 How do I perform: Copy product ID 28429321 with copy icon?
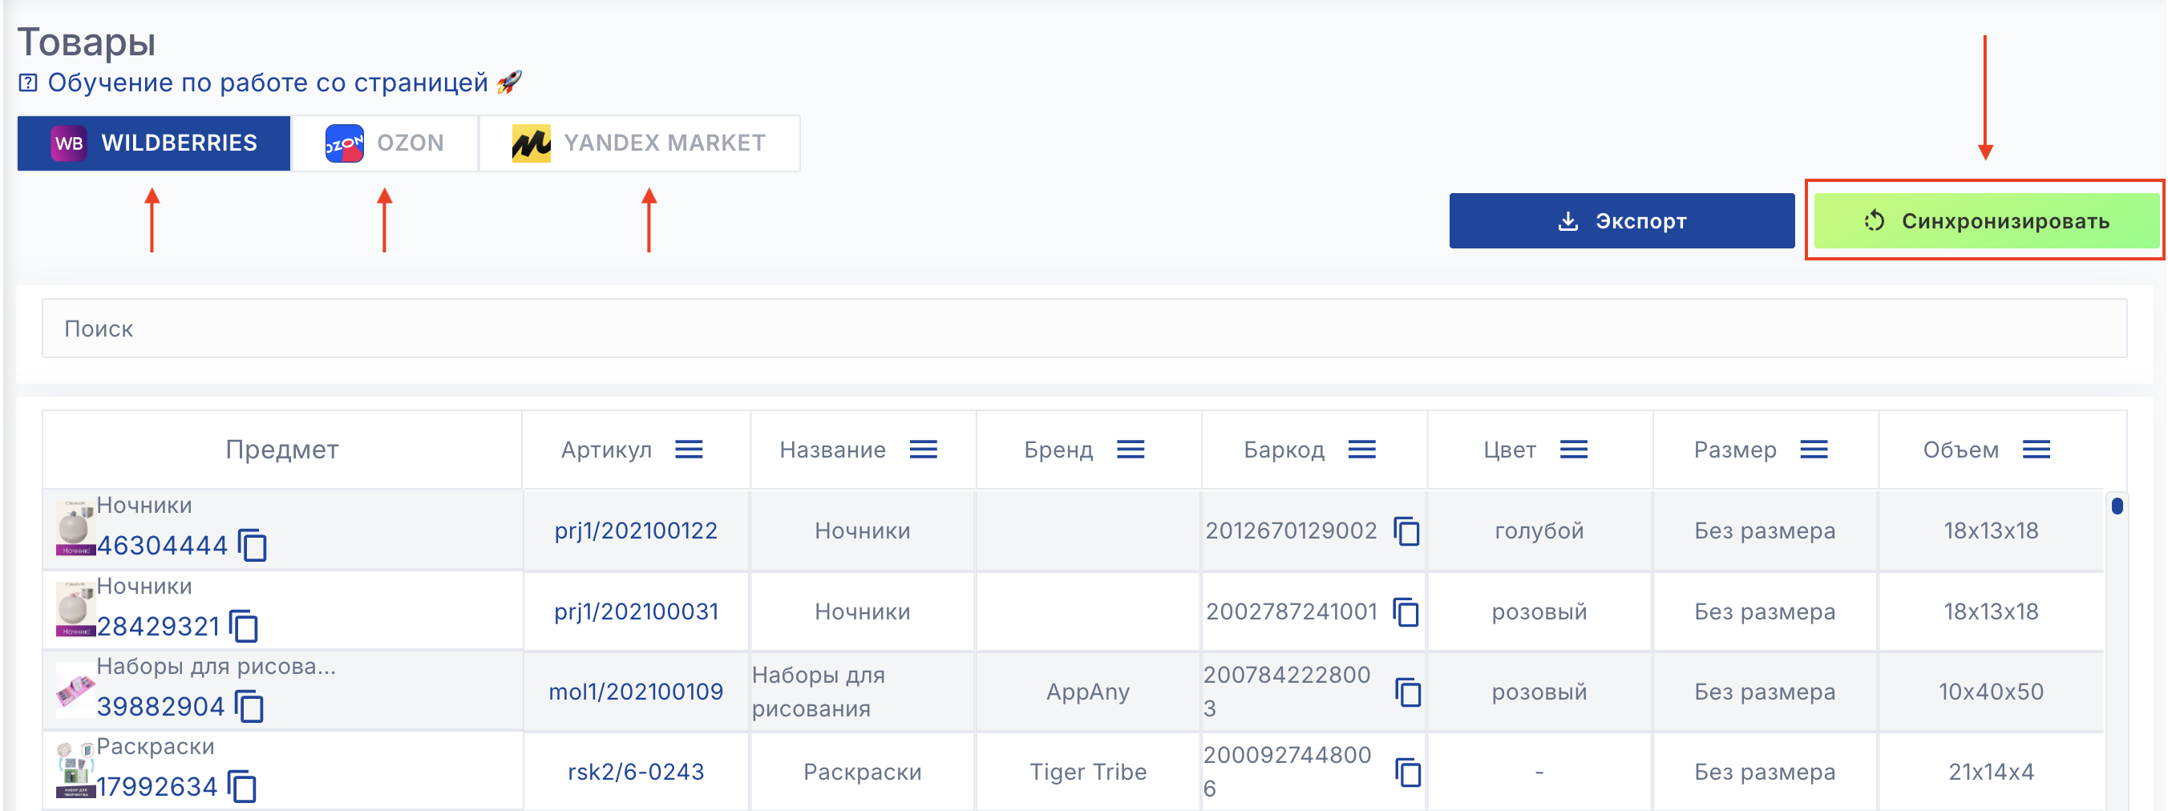click(244, 626)
